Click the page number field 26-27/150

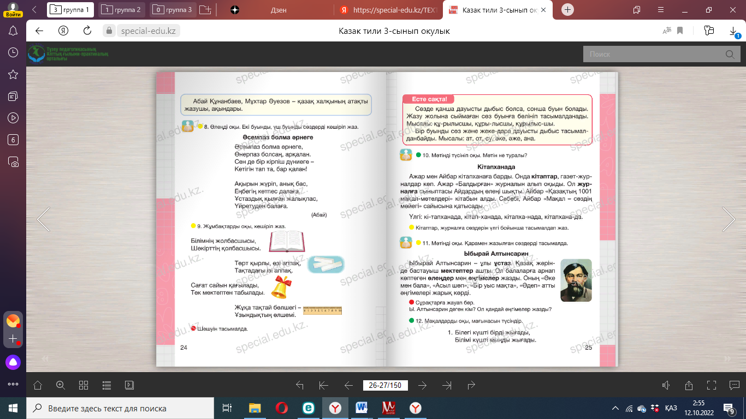coord(385,386)
